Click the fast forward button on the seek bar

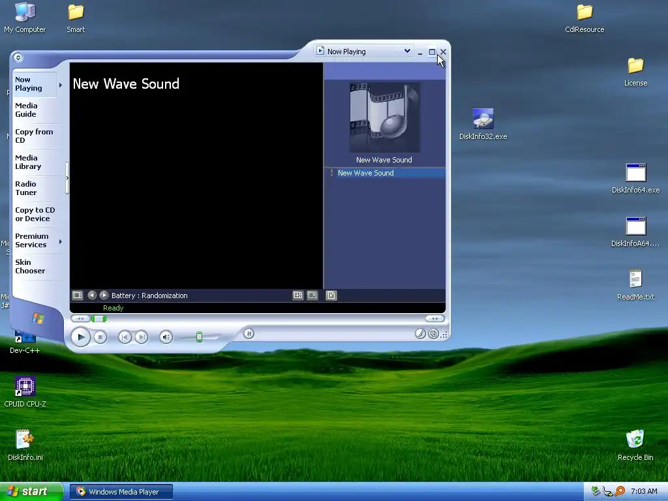tap(435, 318)
